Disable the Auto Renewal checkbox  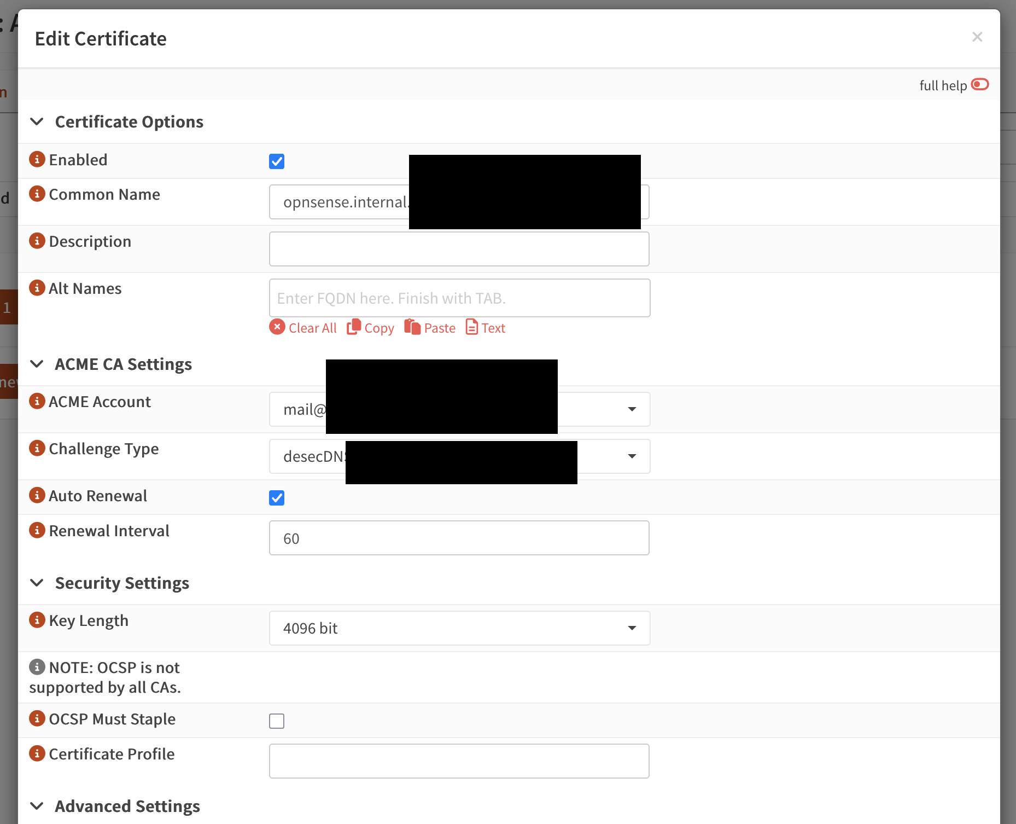tap(277, 498)
